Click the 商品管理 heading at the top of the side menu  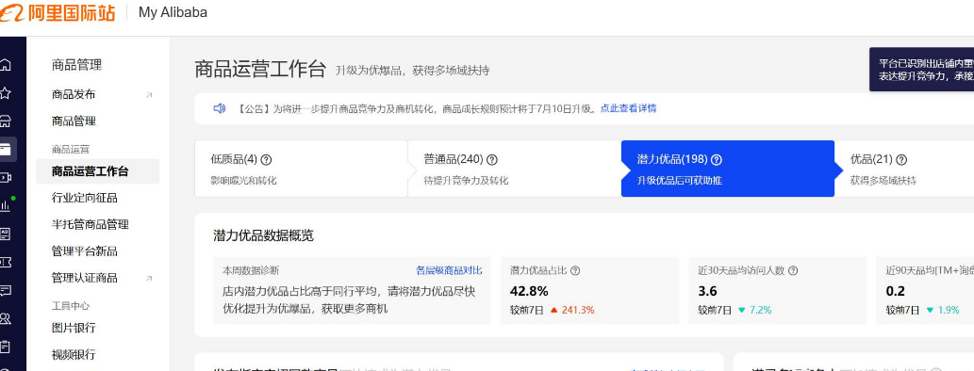(76, 65)
